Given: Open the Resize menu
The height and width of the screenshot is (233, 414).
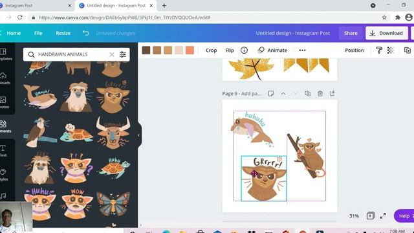Looking at the screenshot, I should tap(63, 33).
